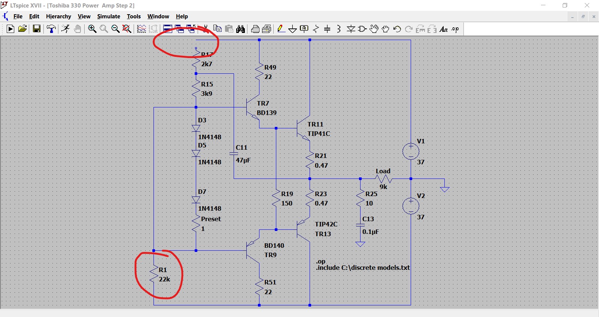Click the C11 47µF capacitor symbol
Screen dimensions: 599x317
tap(234, 153)
